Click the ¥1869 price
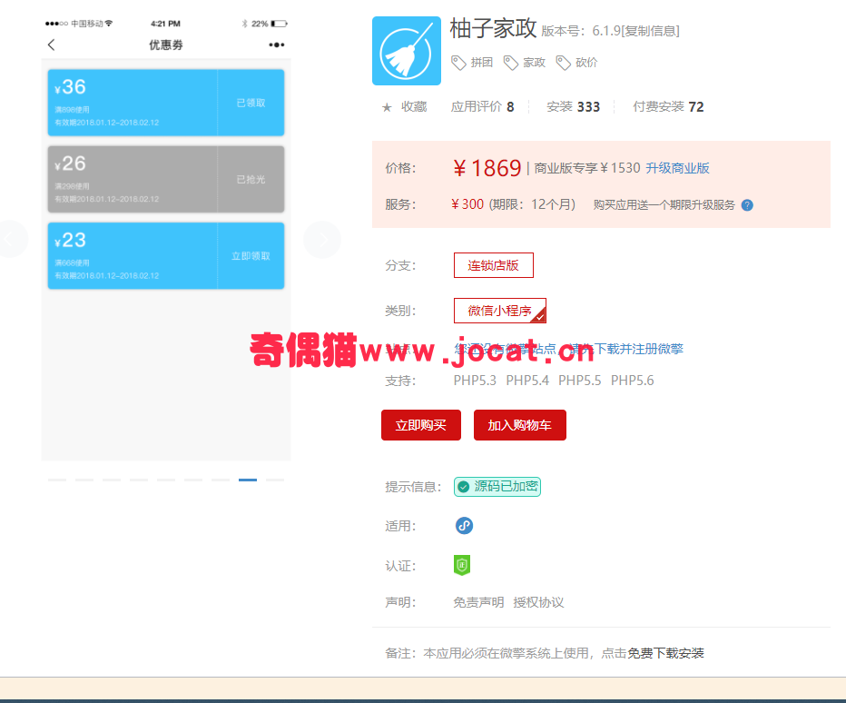Image resolution: width=846 pixels, height=703 pixels. click(x=487, y=168)
